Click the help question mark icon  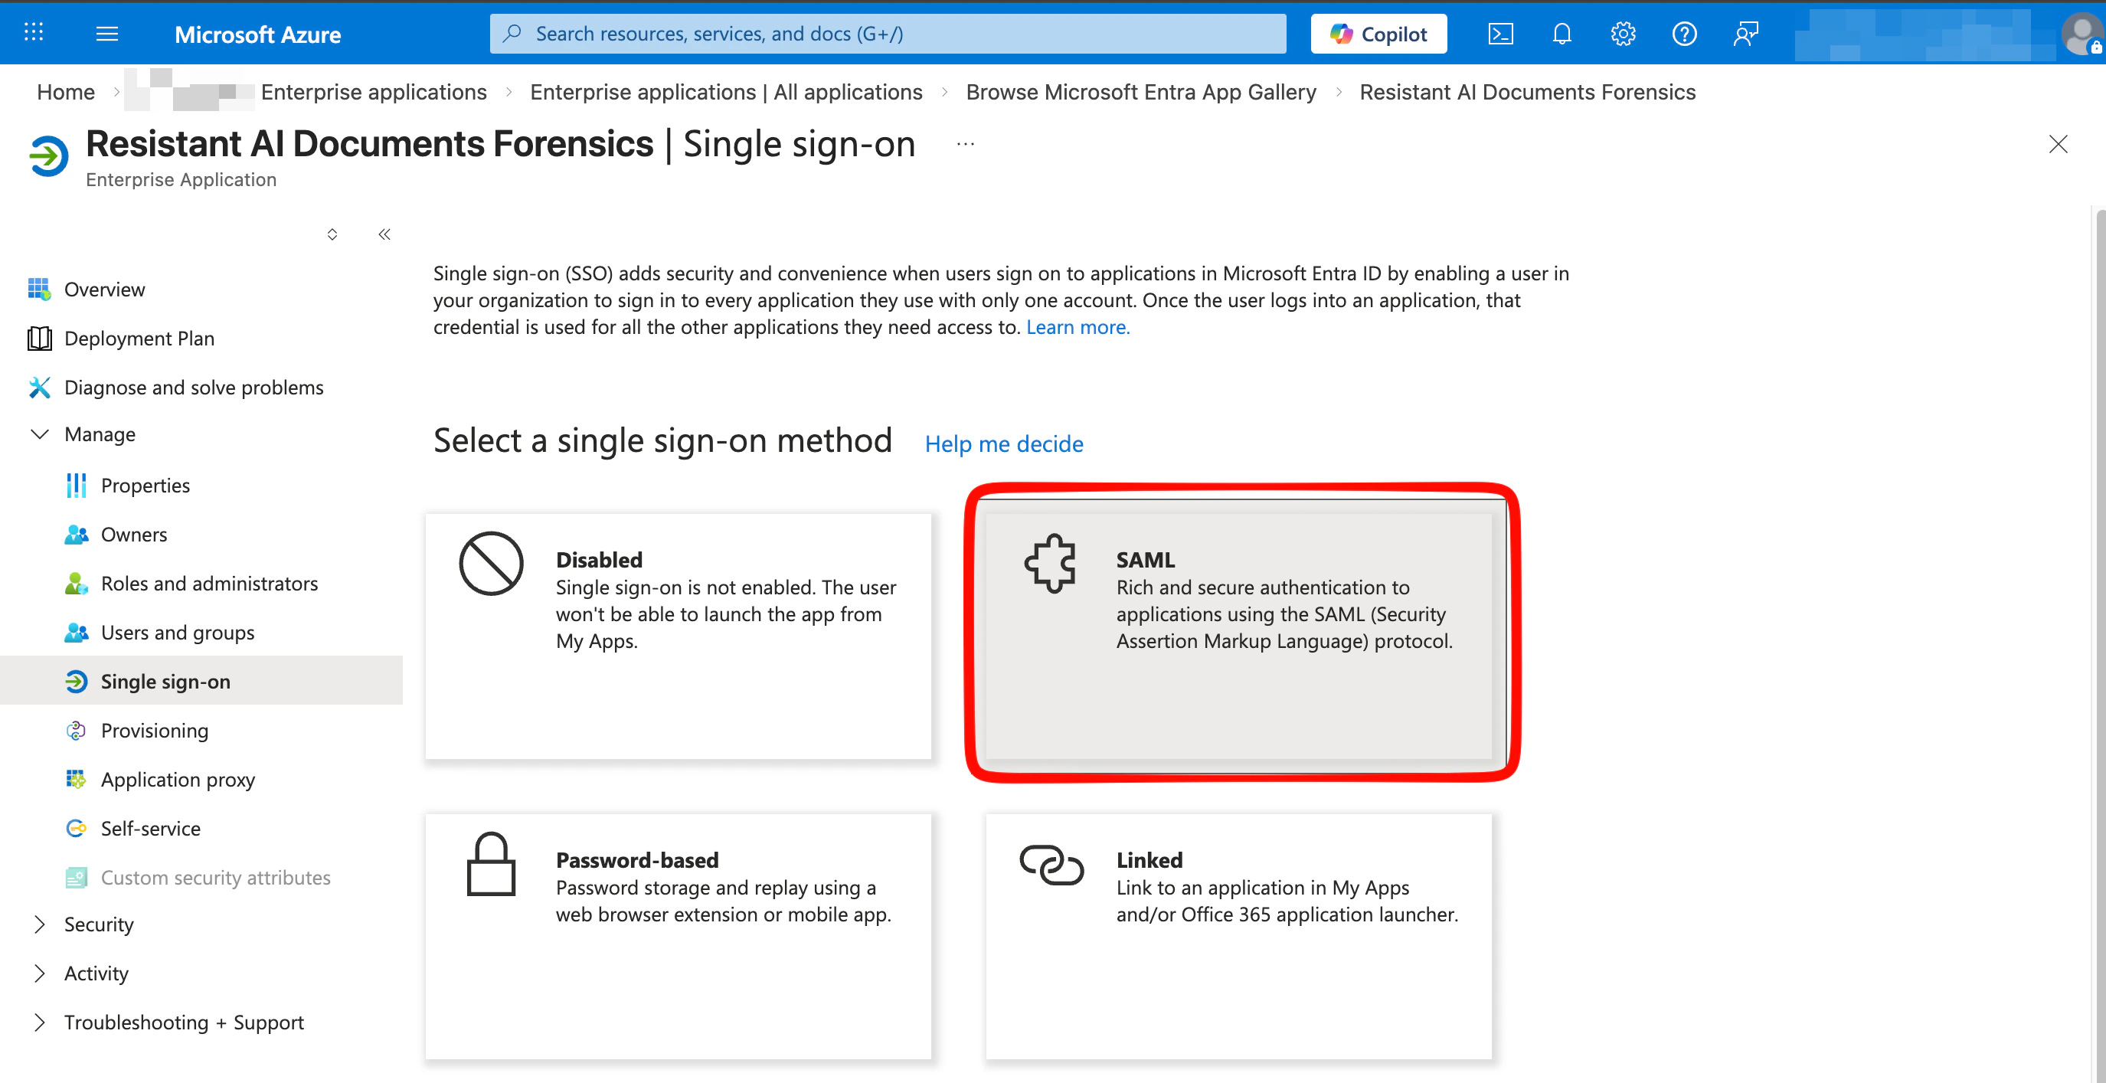[1684, 34]
